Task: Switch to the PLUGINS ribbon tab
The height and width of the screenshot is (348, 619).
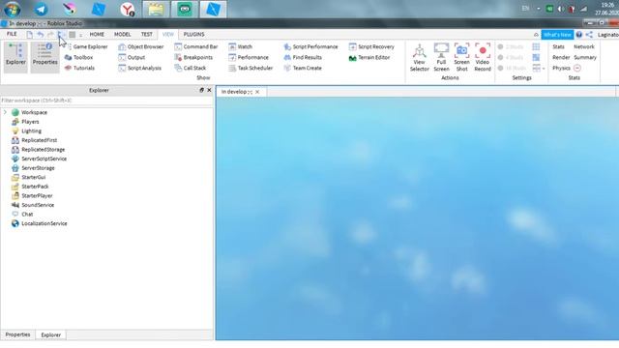Action: tap(193, 35)
